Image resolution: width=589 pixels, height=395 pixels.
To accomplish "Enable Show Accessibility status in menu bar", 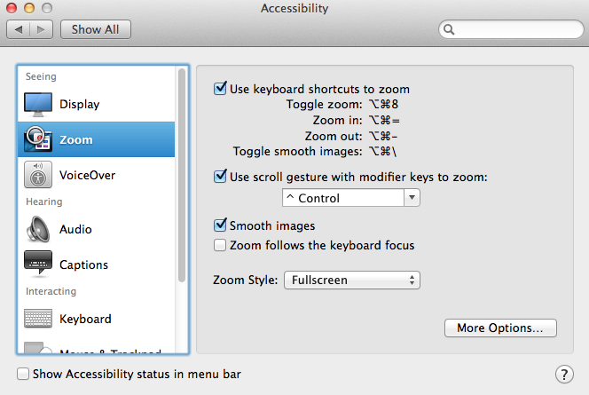I will tap(23, 374).
